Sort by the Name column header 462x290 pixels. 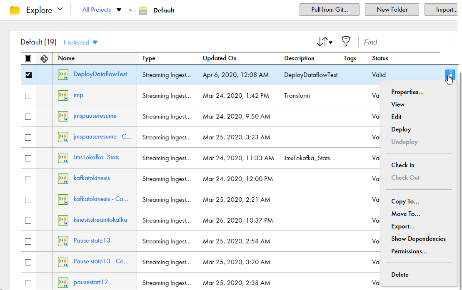point(66,58)
